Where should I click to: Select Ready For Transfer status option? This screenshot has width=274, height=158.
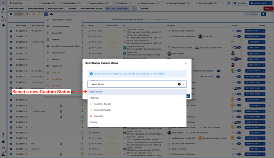137,104
